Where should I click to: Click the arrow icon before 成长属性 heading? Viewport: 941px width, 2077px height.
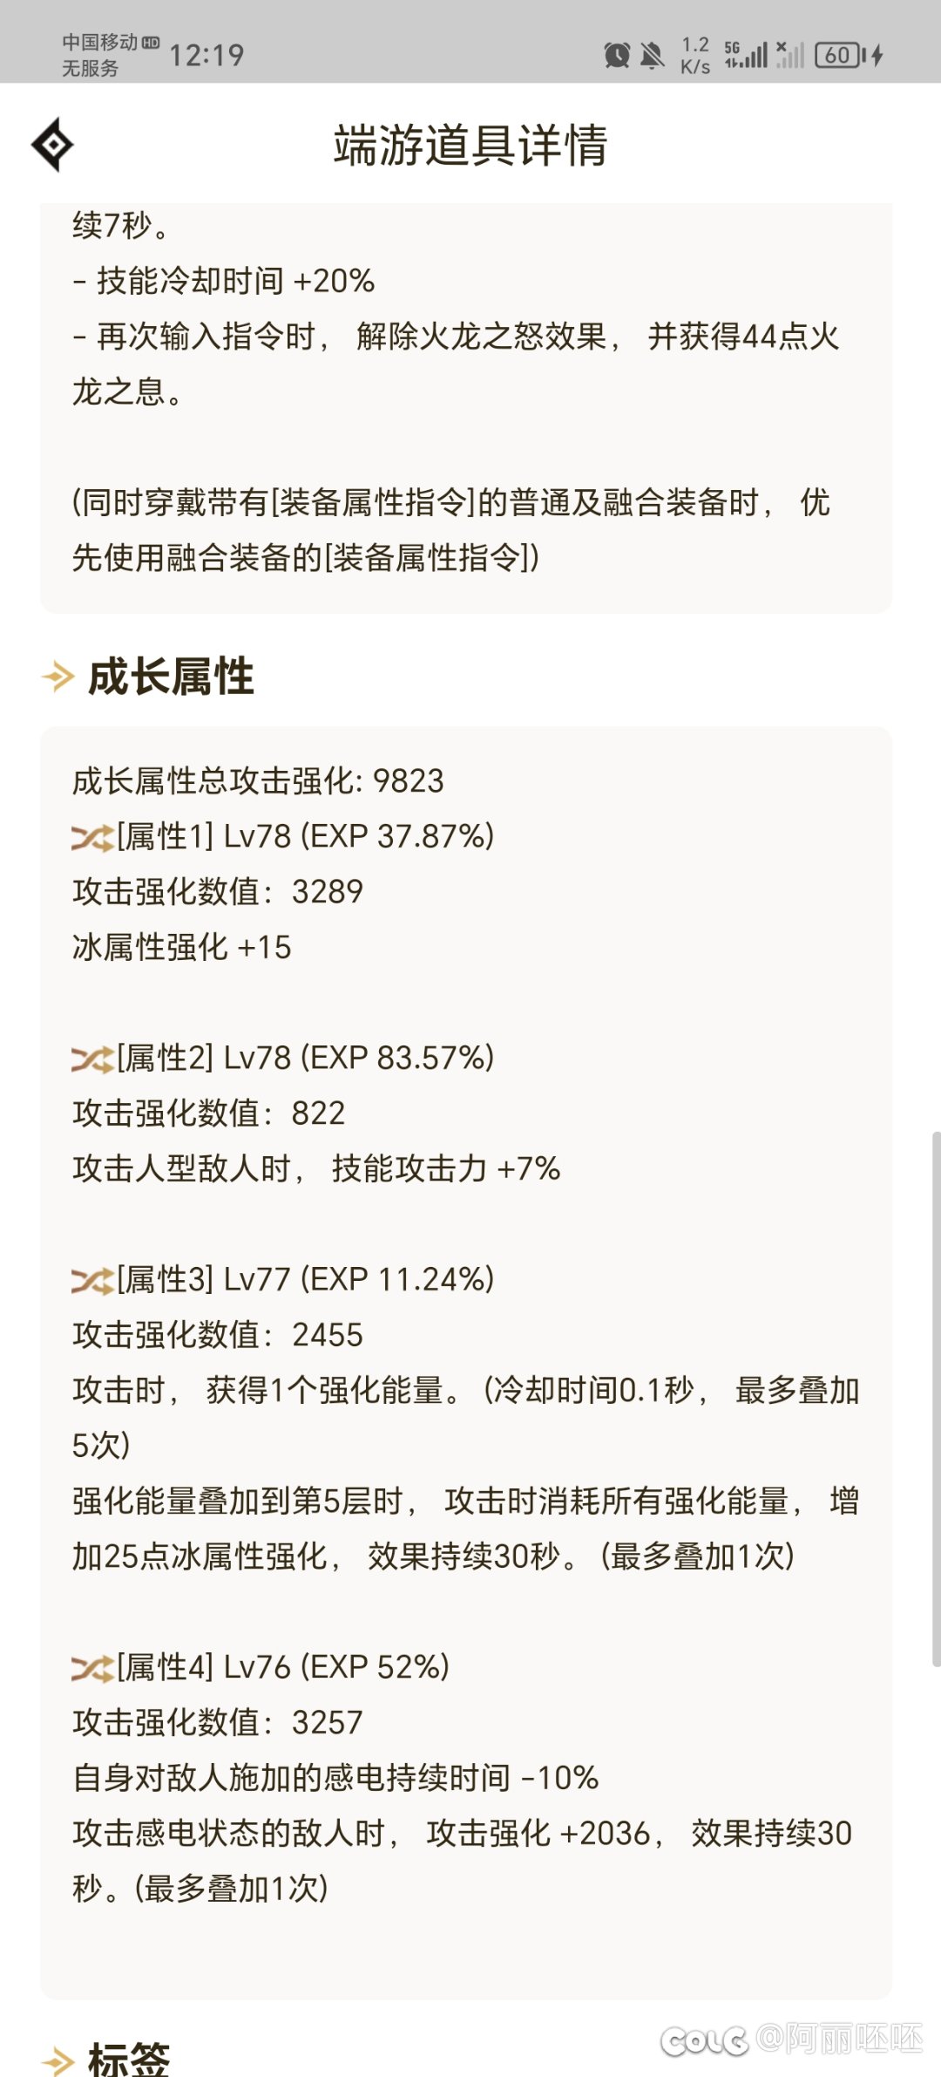pyautogui.click(x=58, y=677)
